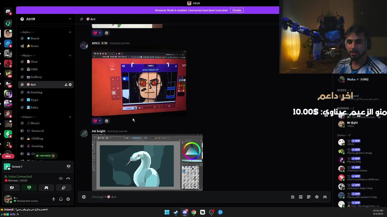Open the apps controller icon in message bar
This screenshot has height=217, width=387.
(x=325, y=197)
